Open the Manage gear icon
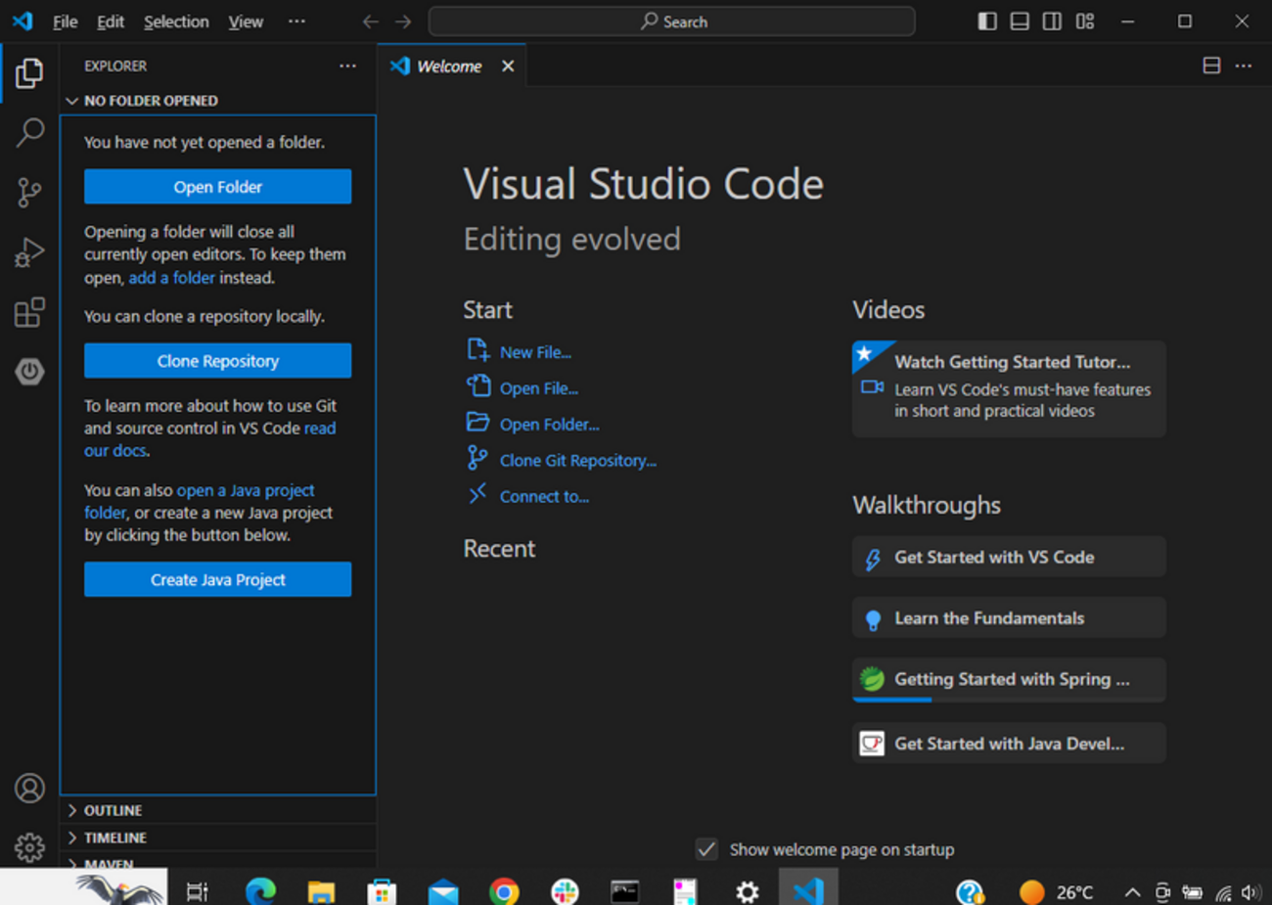Viewport: 1272px width, 905px height. [29, 847]
